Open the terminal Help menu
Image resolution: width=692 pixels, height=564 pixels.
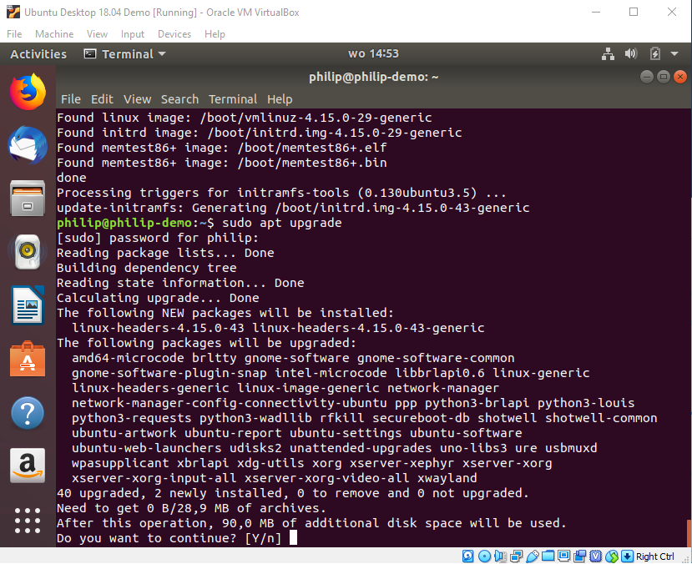280,99
